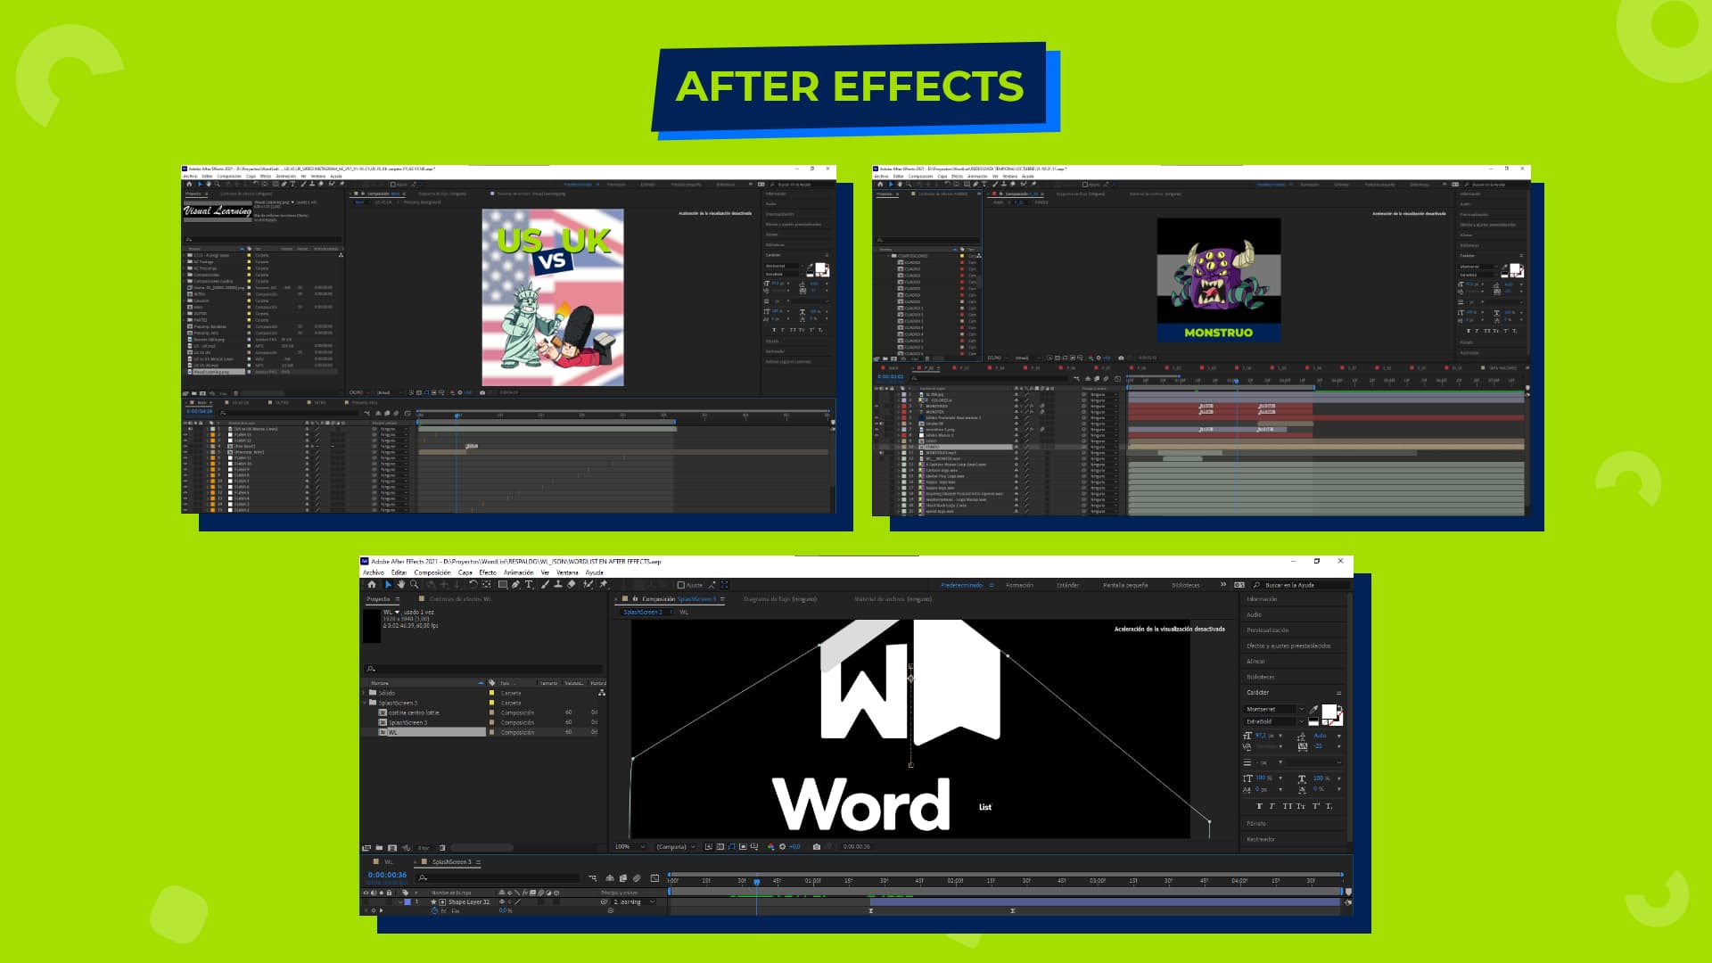1712x963 pixels.
Task: Click the motion blur enable icon above the timeline
Action: [x=637, y=878]
